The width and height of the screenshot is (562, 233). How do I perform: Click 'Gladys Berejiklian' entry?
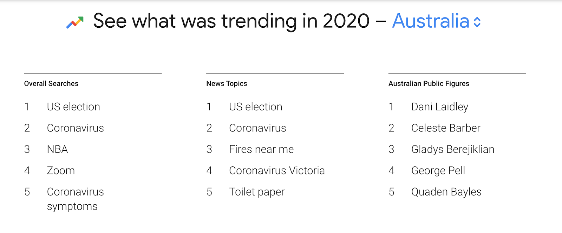tap(452, 149)
